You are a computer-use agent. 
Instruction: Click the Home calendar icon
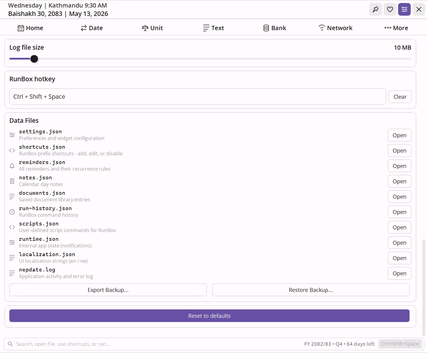(x=21, y=28)
